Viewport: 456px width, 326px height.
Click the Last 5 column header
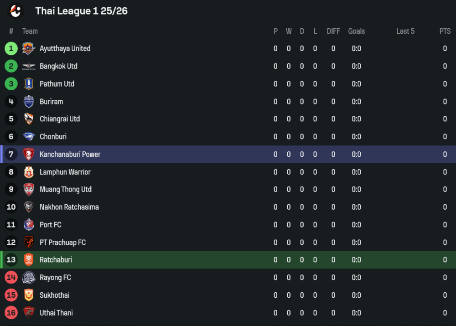pos(405,31)
